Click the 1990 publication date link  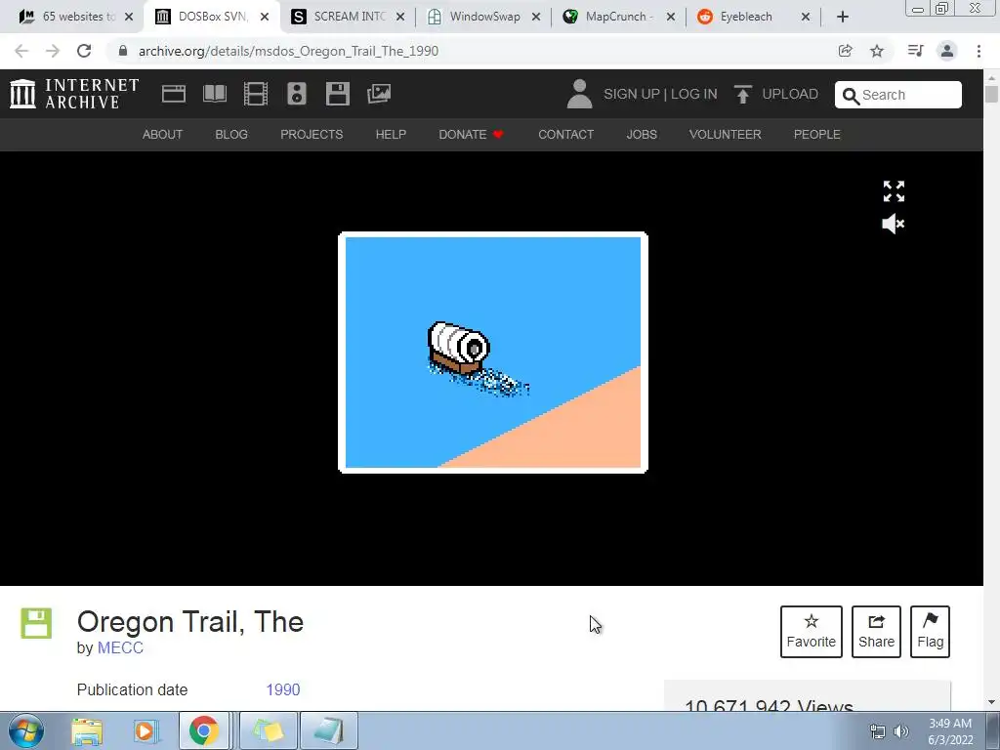283,690
